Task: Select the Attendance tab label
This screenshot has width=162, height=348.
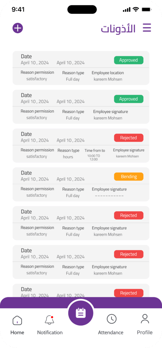Action: 111,332
